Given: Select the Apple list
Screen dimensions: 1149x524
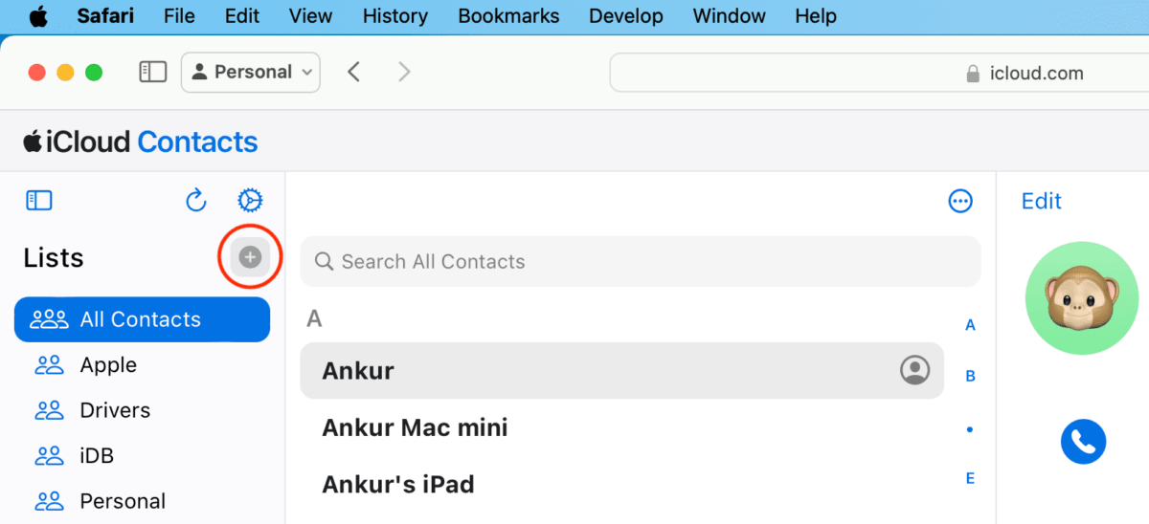Looking at the screenshot, I should tap(142, 365).
